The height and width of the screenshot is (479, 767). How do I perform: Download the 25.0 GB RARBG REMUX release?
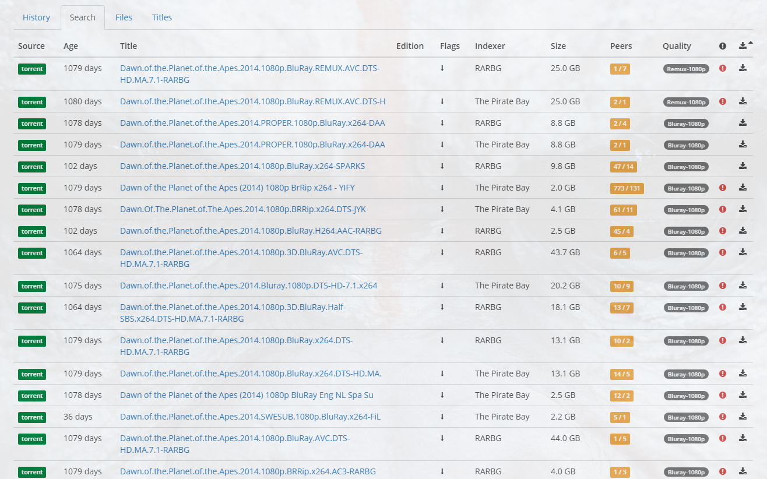[743, 68]
